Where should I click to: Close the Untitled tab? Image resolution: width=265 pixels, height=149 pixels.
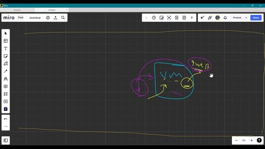(67, 10)
